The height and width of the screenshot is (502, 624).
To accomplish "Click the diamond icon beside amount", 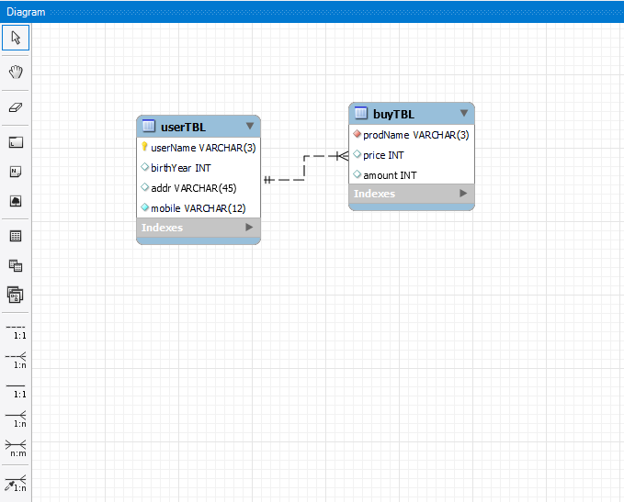I will (x=357, y=174).
